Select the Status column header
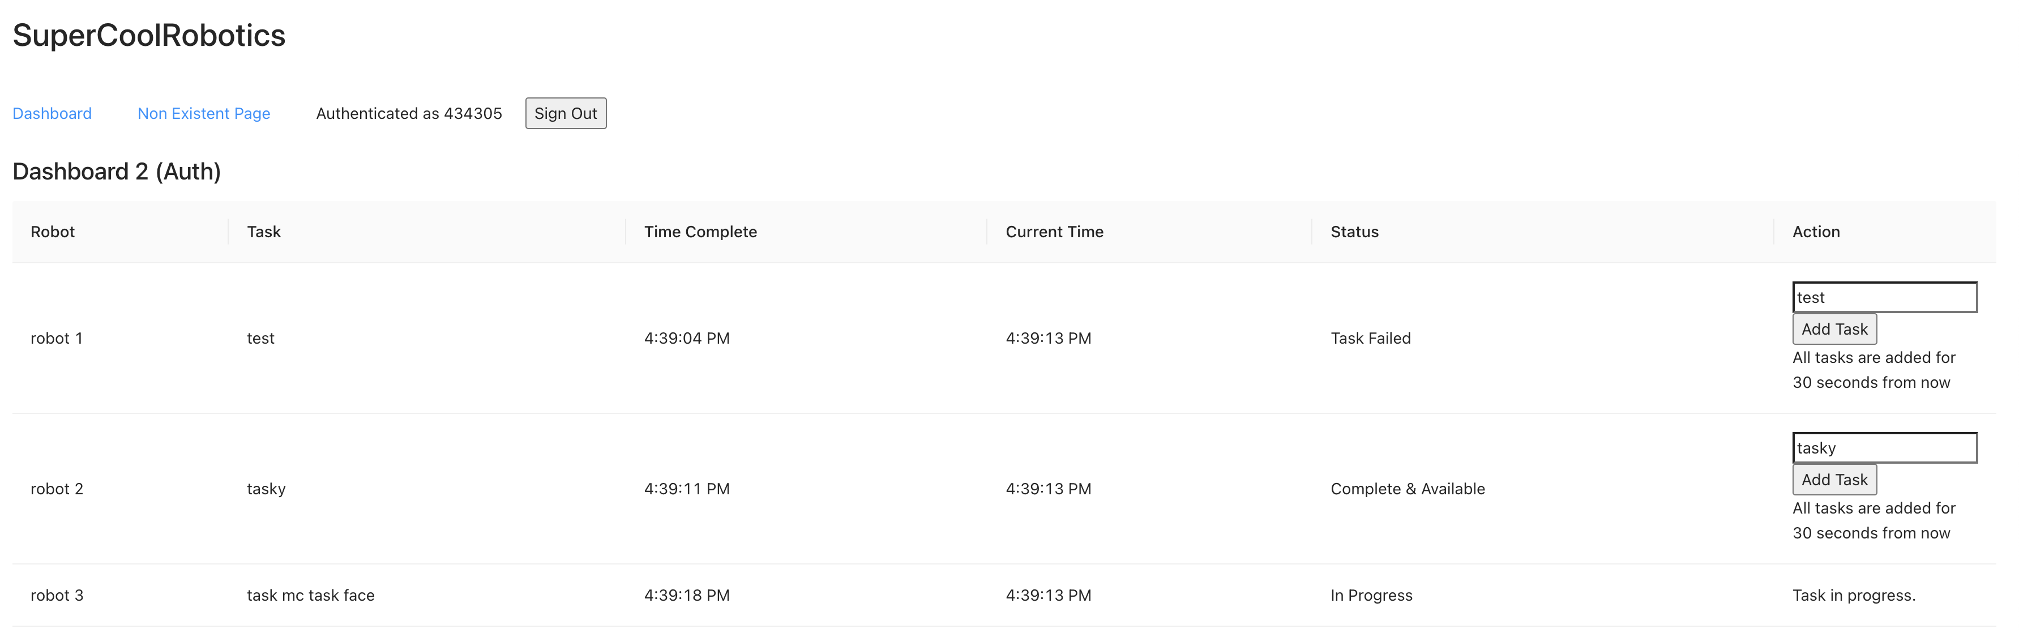Viewport: 2019px width, 633px height. 1354,232
